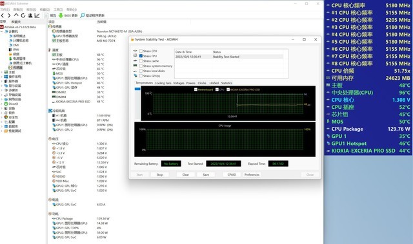Open the graph chart toolbar icon
Screen dimensions: 413x244
point(37,15)
